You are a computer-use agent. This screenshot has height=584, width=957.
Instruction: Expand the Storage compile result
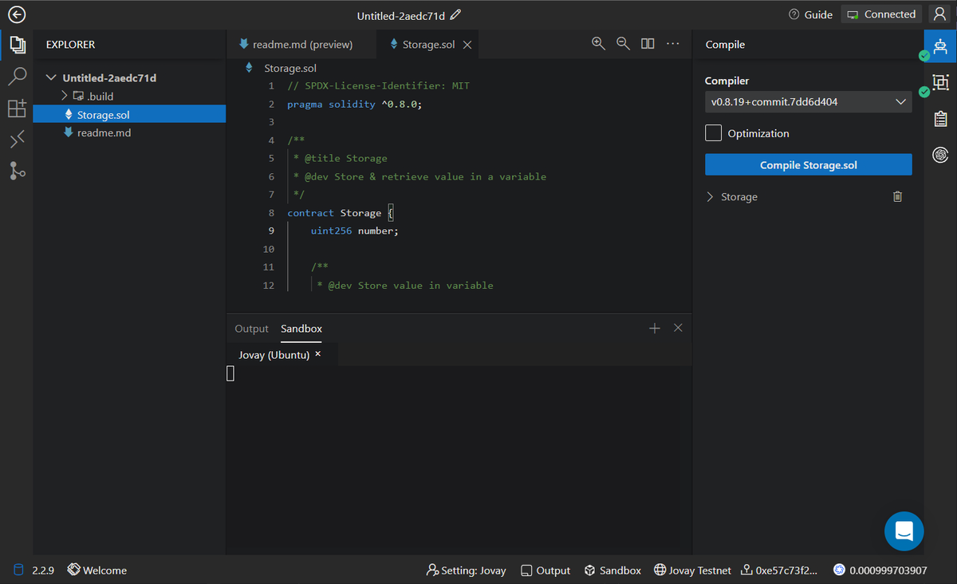tap(710, 196)
